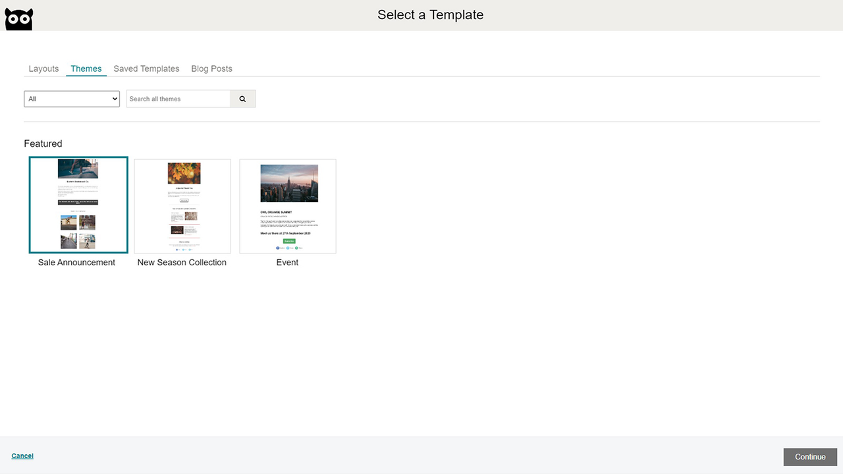Click the Facebook icon in the Event preview
Viewport: 843px width, 474px height.
pos(278,248)
